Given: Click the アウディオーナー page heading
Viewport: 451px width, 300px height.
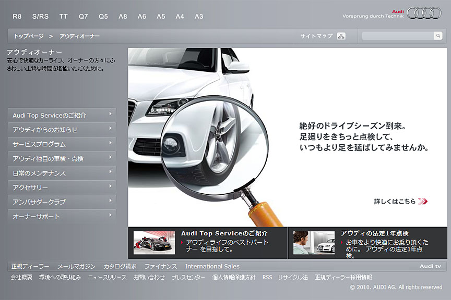Looking at the screenshot, I should pyautogui.click(x=34, y=52).
